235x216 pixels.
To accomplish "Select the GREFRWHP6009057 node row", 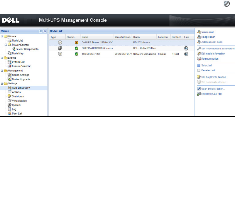I will click(x=122, y=48).
